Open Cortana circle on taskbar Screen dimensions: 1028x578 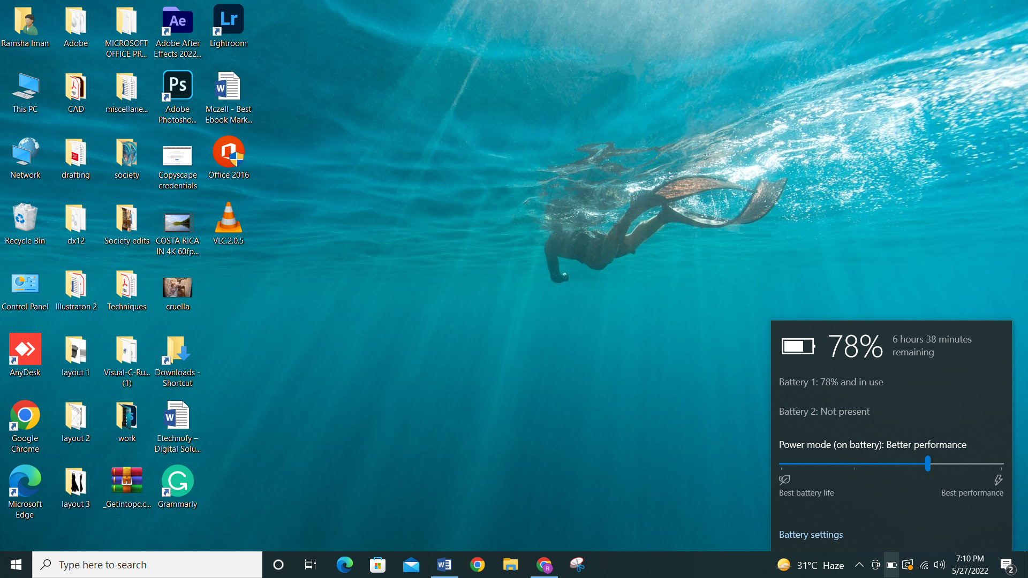[x=278, y=565]
